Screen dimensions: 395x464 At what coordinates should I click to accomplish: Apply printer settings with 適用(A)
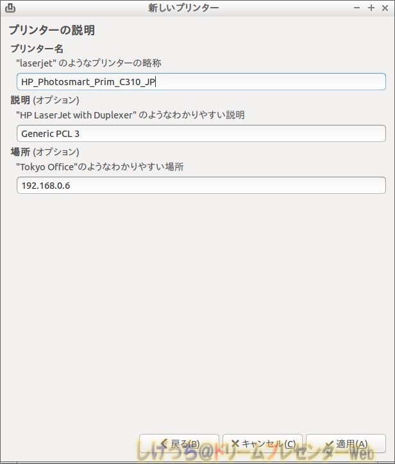(x=346, y=444)
